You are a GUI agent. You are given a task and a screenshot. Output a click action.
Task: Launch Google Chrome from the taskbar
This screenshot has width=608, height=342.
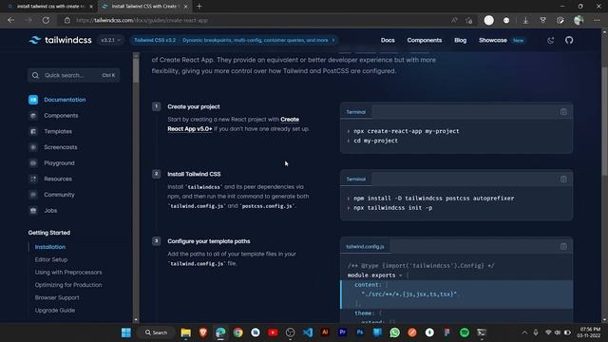tap(238, 332)
